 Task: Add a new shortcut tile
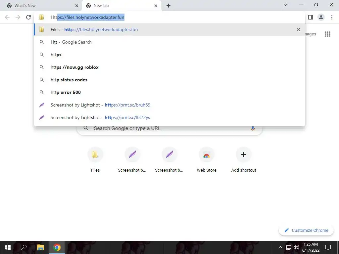(244, 159)
